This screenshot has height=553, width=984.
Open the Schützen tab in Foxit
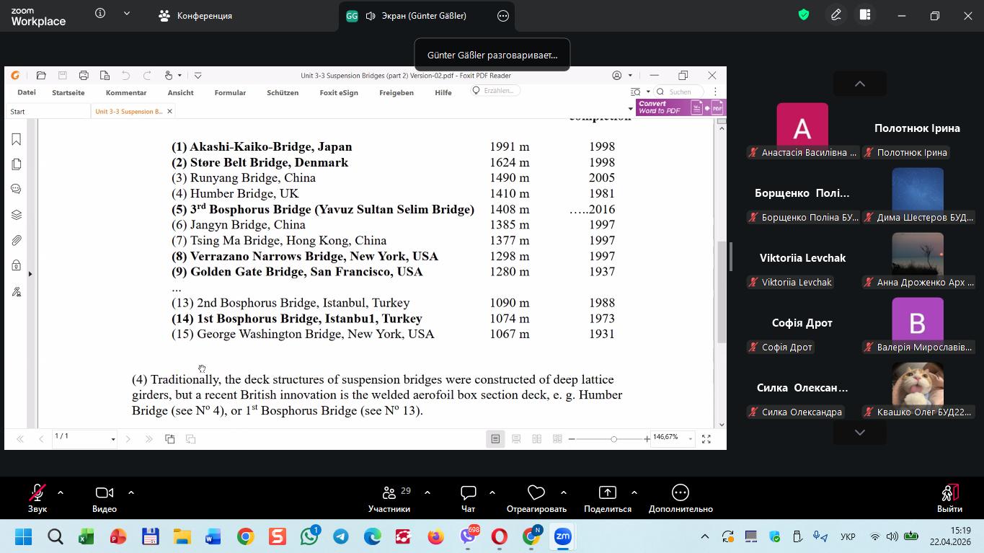click(283, 92)
